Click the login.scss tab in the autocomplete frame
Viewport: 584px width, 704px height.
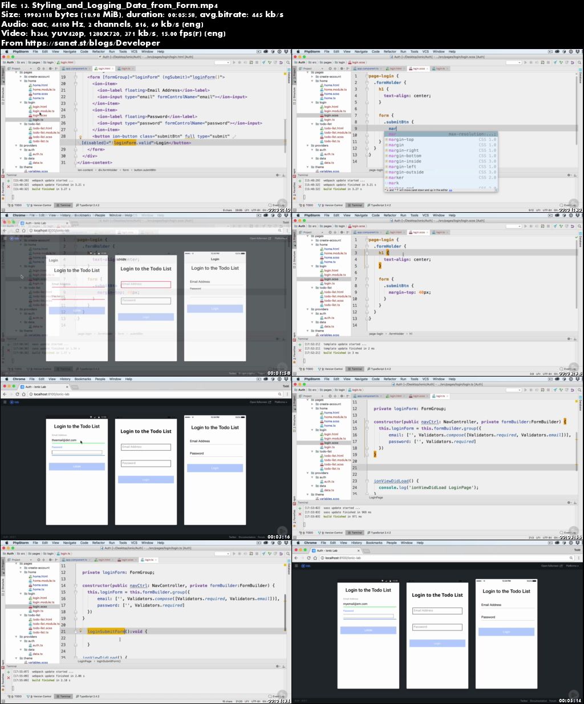(418, 68)
